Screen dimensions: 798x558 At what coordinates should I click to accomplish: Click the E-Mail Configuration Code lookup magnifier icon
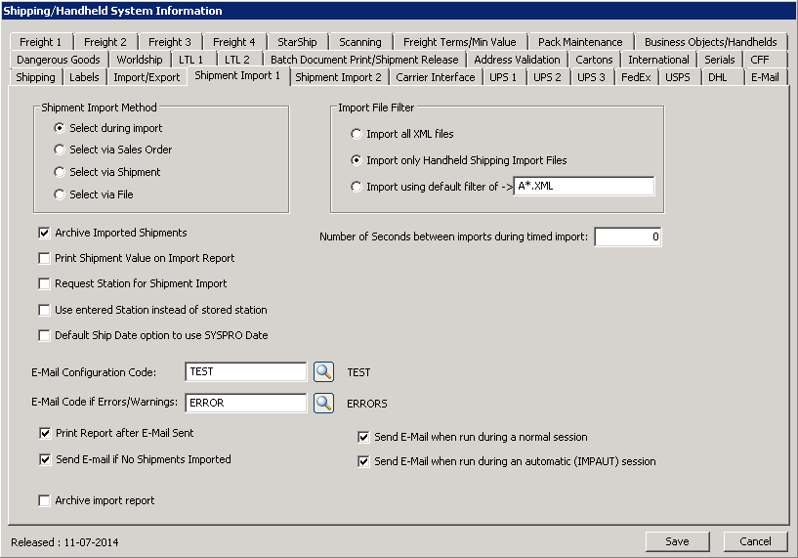point(323,372)
